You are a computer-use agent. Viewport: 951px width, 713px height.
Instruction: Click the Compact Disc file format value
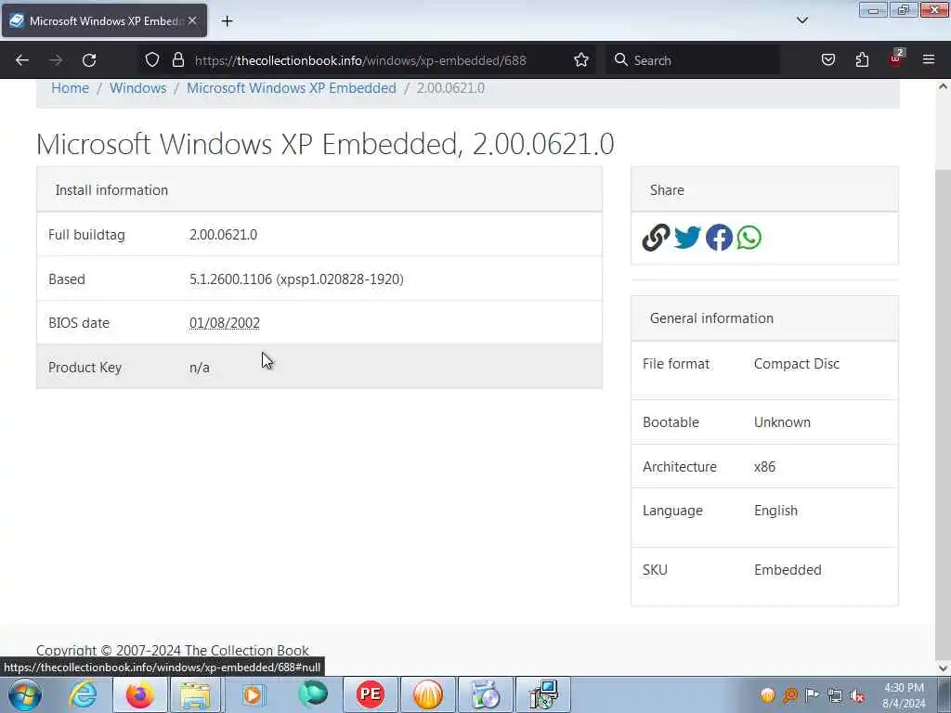click(x=796, y=364)
